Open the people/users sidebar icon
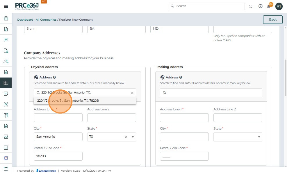 [6, 62]
